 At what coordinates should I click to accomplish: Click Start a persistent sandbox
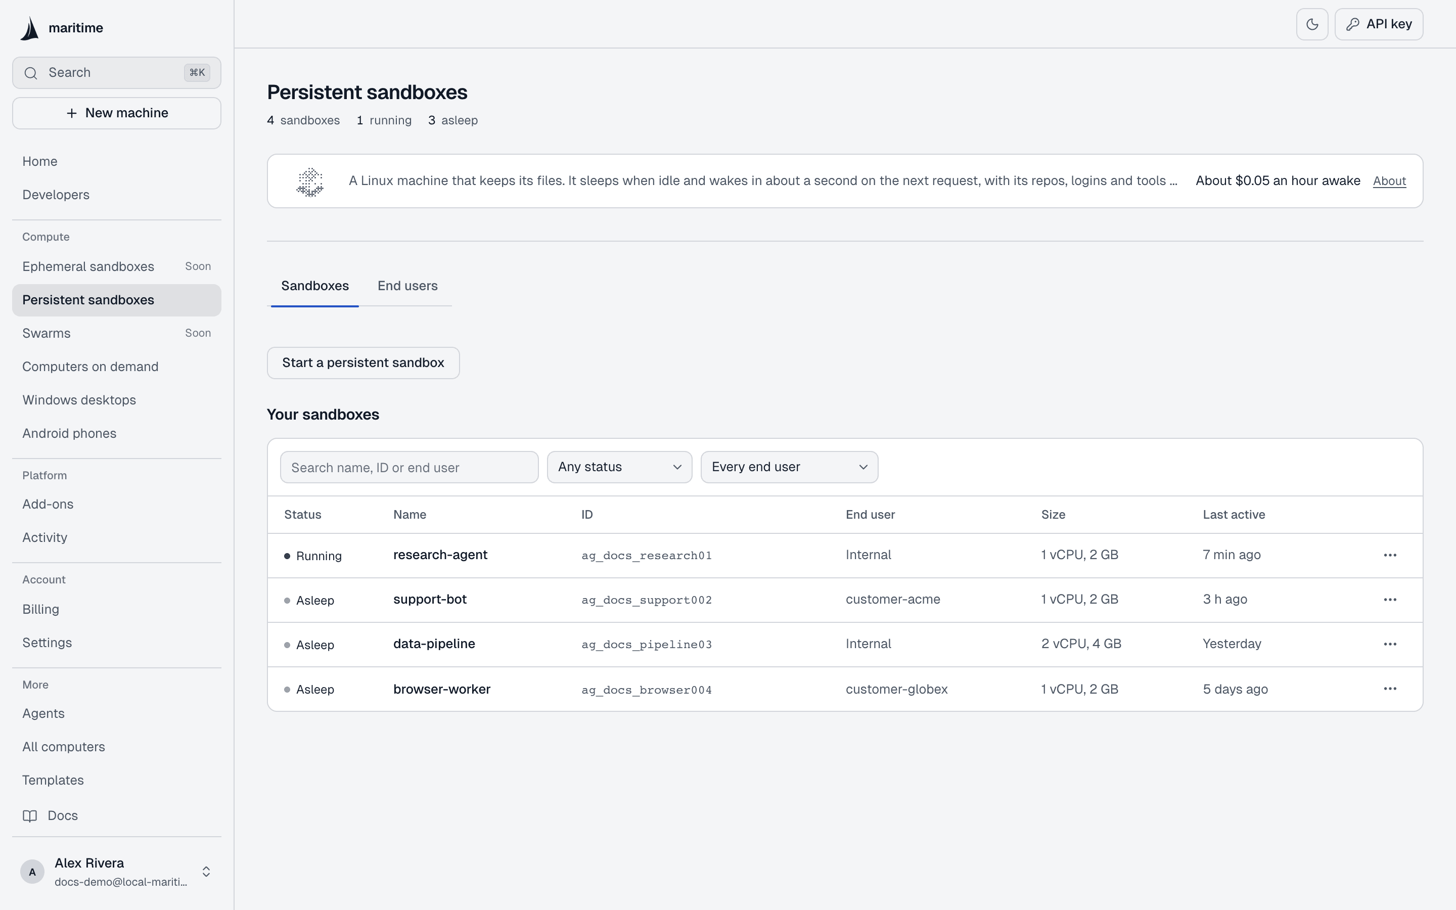tap(363, 363)
